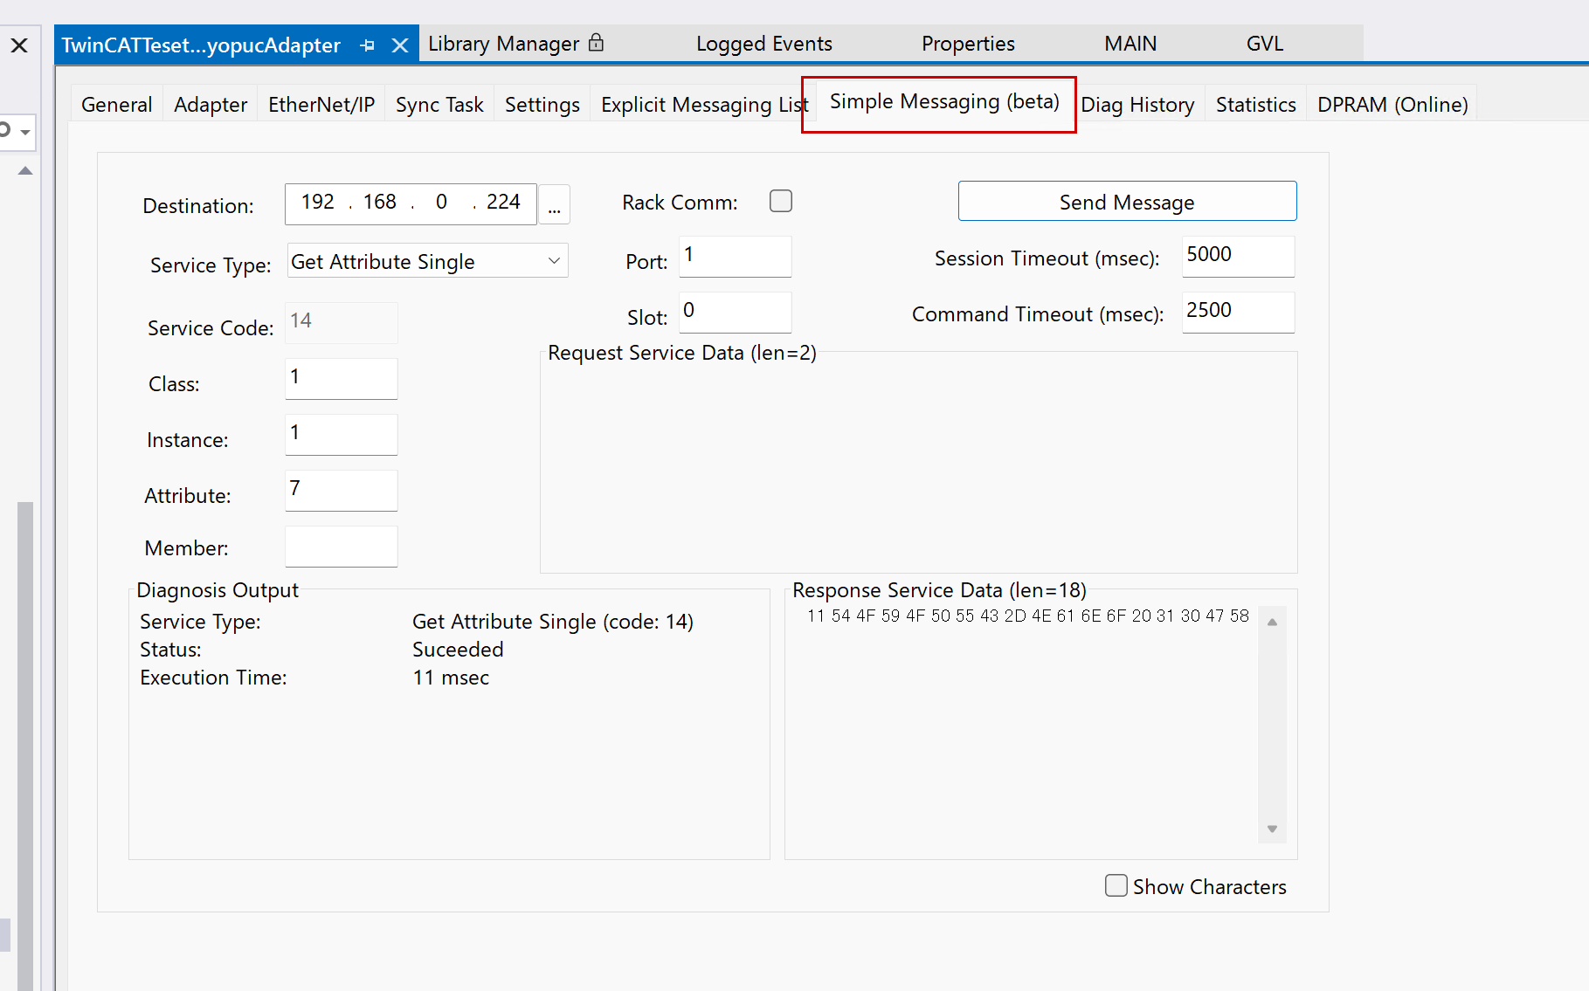This screenshot has width=1589, height=991.
Task: Enable the Rack Comm checkbox
Action: [x=780, y=202]
